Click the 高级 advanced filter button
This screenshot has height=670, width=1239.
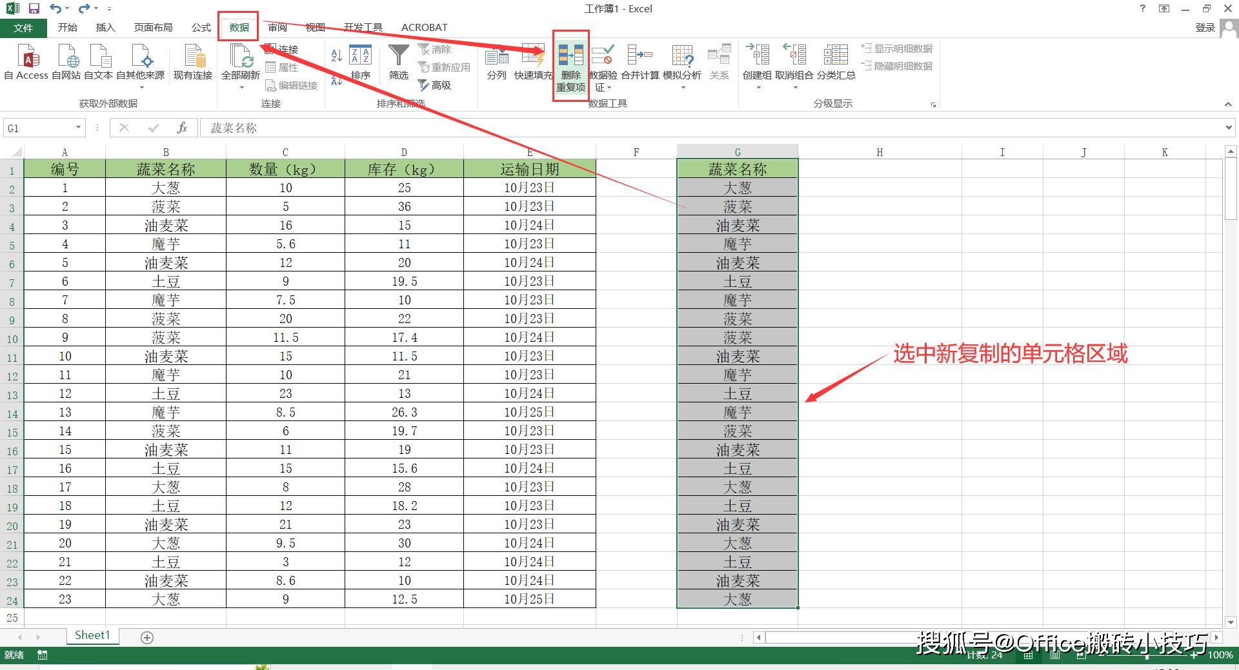click(x=434, y=85)
